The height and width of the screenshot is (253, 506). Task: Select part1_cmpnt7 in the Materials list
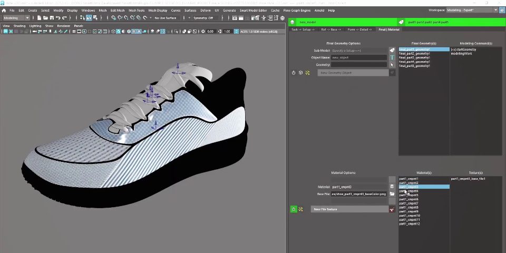point(409,203)
